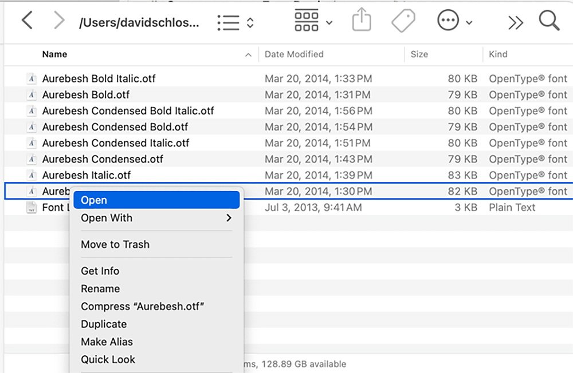The width and height of the screenshot is (573, 373).
Task: Select Aurebesh Condensed Bold.otf file row
Action: point(115,127)
